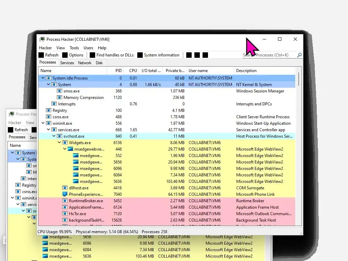Collapse the msedgewebvie... PID 448 node
This screenshot has height=261, width=348.
[x=65, y=149]
